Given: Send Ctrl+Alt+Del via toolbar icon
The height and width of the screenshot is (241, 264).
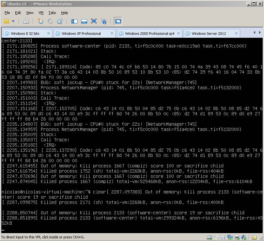Looking at the screenshot, I should click(x=26, y=21).
